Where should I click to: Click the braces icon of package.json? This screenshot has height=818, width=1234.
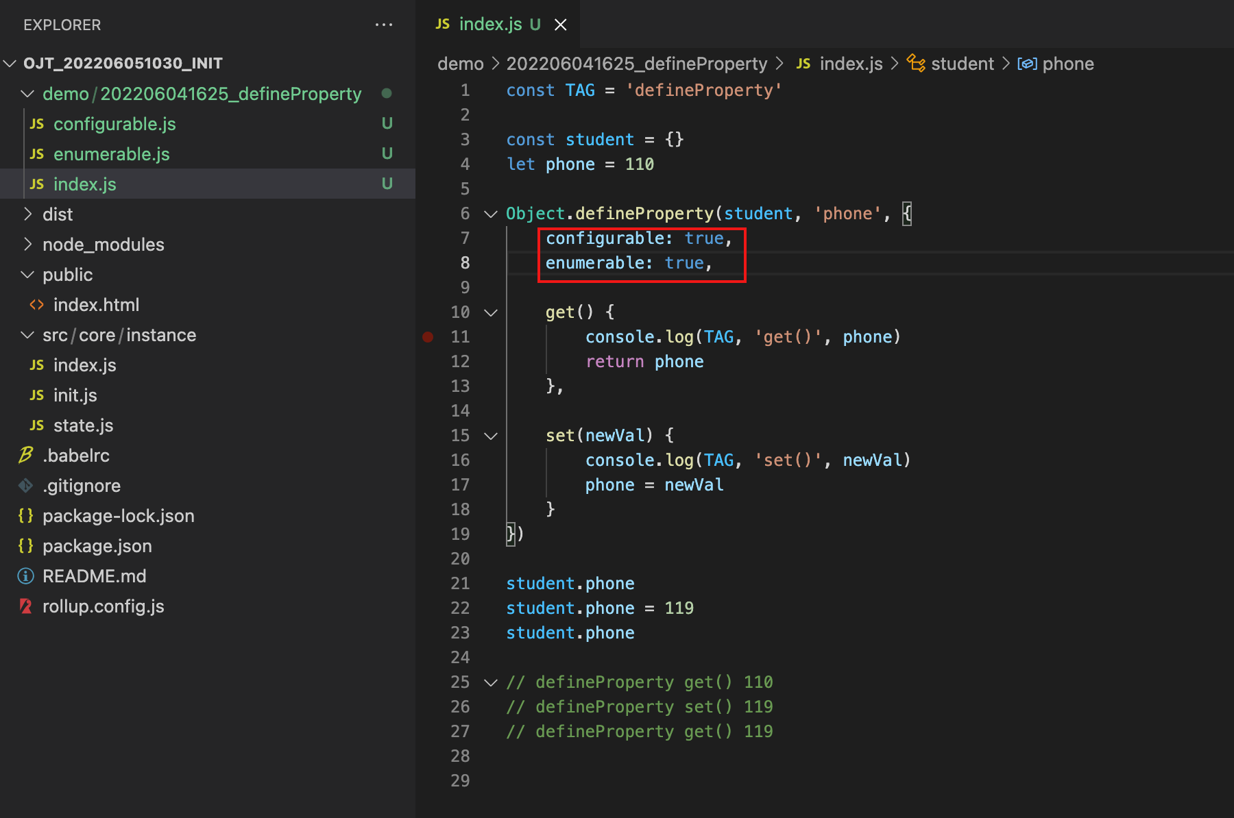pos(26,546)
